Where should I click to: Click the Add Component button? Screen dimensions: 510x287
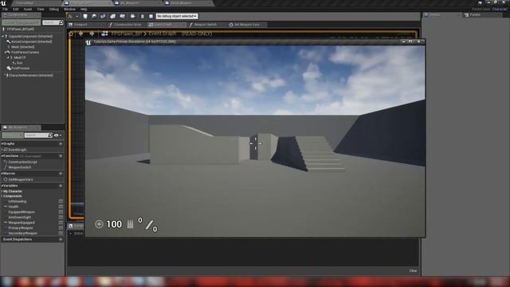click(22, 22)
